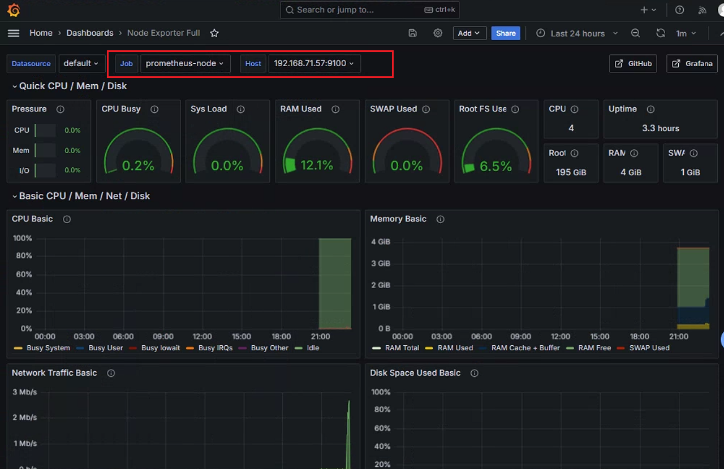This screenshot has height=469, width=724.
Task: Click the refresh dashboard icon
Action: pos(661,33)
